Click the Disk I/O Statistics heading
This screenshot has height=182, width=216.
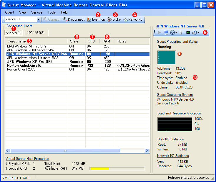171,139
